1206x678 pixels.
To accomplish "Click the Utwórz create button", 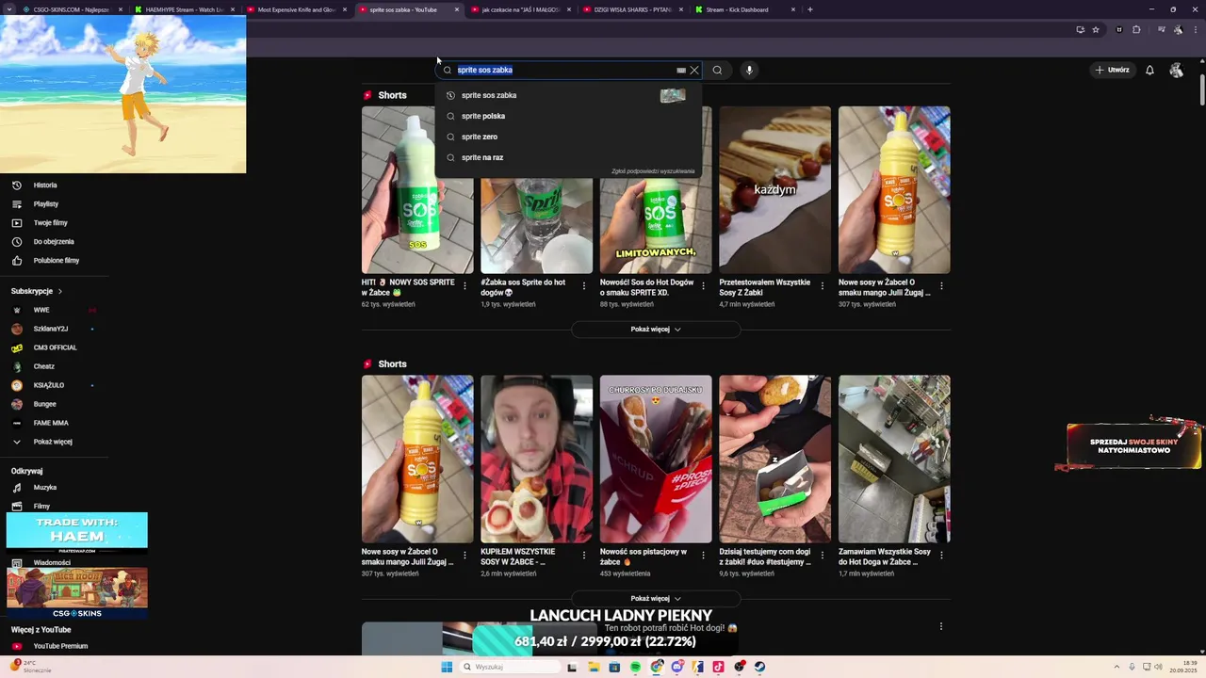I will [x=1113, y=70].
